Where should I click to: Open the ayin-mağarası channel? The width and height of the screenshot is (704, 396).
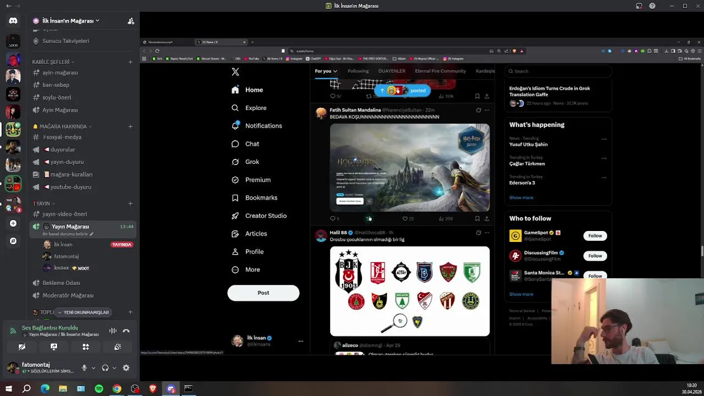pos(82,73)
